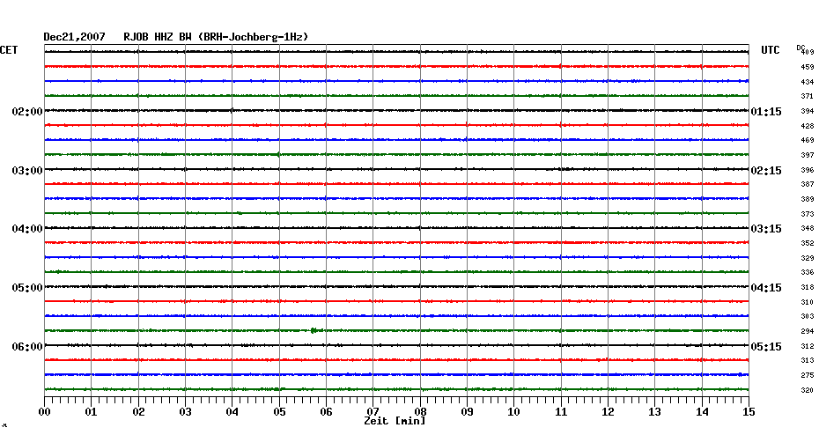The width and height of the screenshot is (819, 435).
Task: Select the 05:00 CET time label
Action: click(x=27, y=288)
